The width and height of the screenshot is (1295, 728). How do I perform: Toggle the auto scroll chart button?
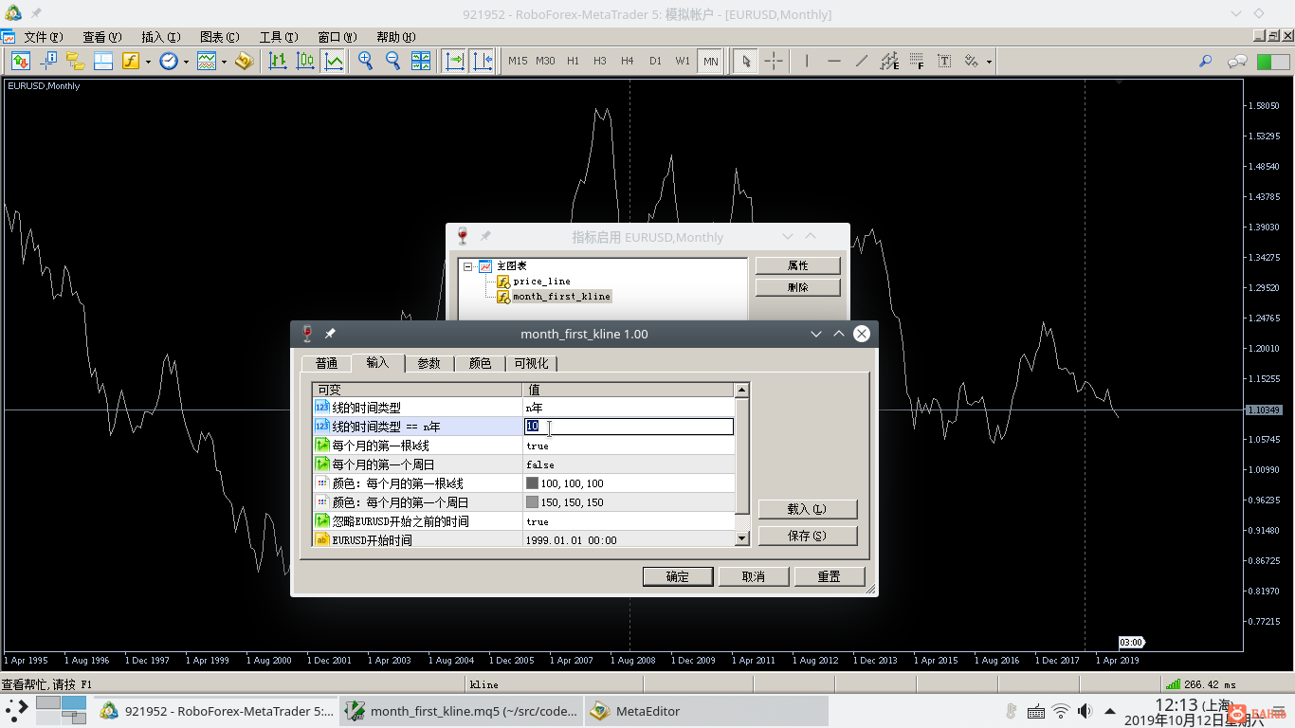pyautogui.click(x=454, y=61)
